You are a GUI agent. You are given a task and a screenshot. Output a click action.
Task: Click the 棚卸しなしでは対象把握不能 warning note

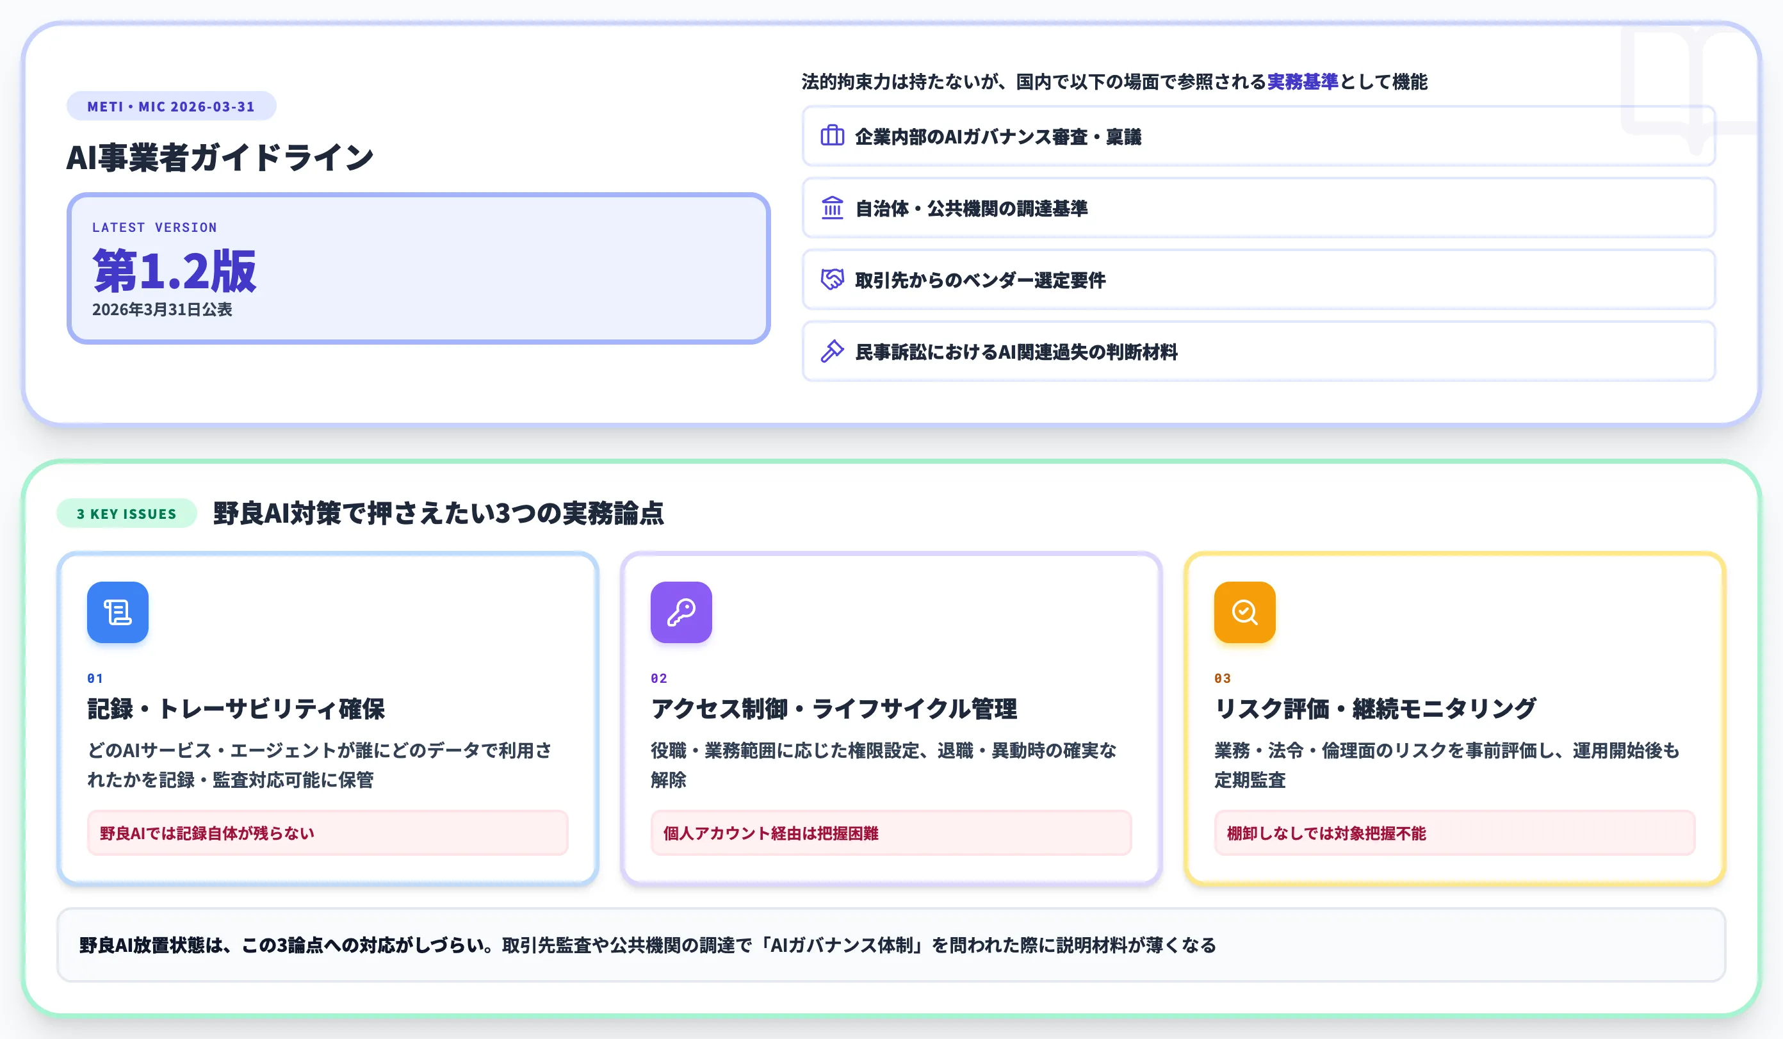click(x=1454, y=833)
